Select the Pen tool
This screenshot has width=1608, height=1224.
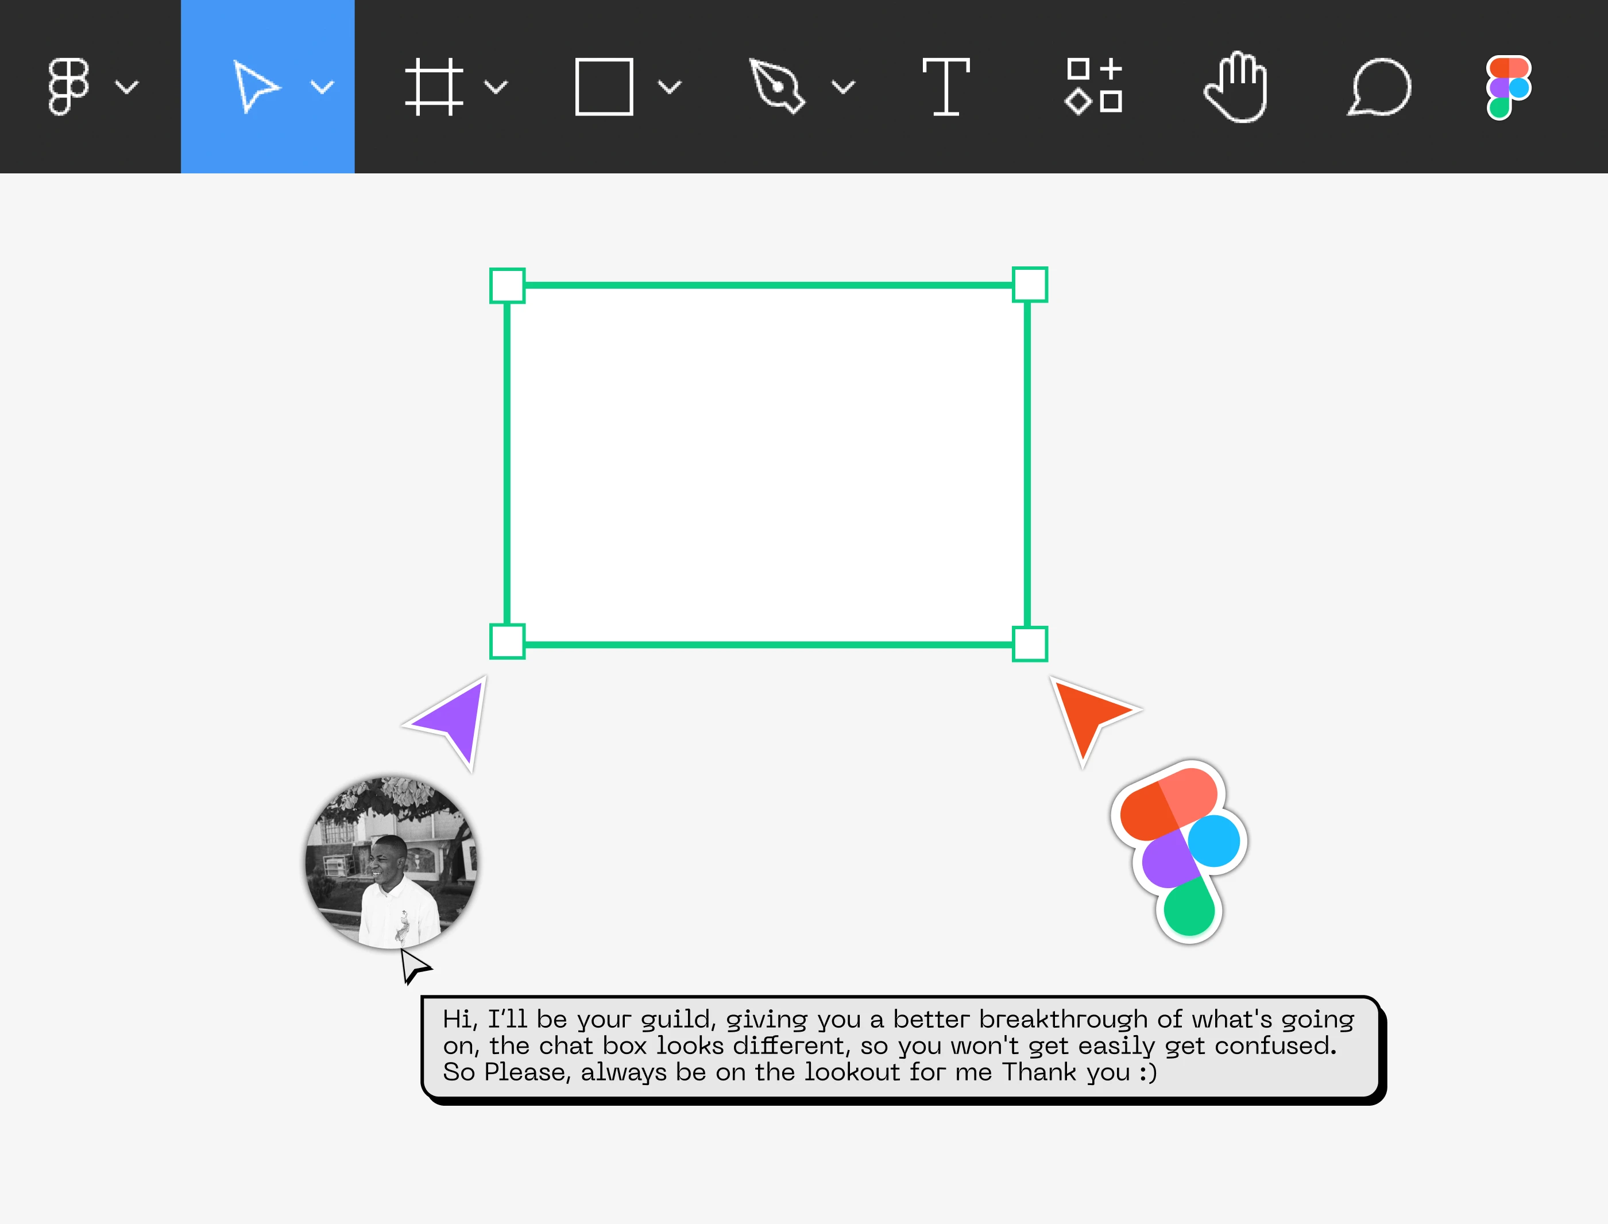tap(778, 87)
